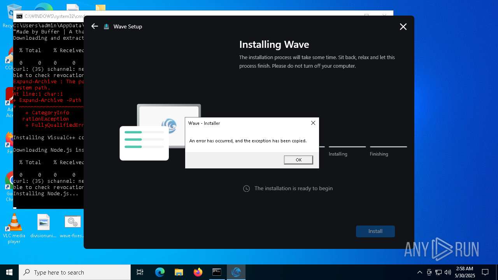This screenshot has width=498, height=280.
Task: Show hidden system tray icons
Action: coord(419,272)
